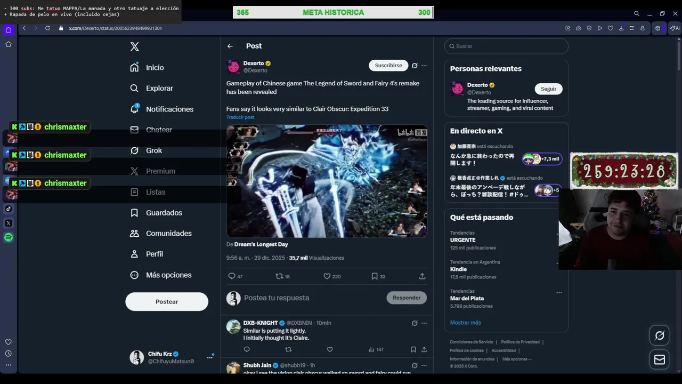Open Grok icon on Dexerto post header
Image resolution: width=682 pixels, height=384 pixels.
tap(415, 66)
